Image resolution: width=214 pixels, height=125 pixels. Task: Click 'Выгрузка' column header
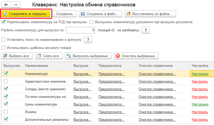coord(84,66)
